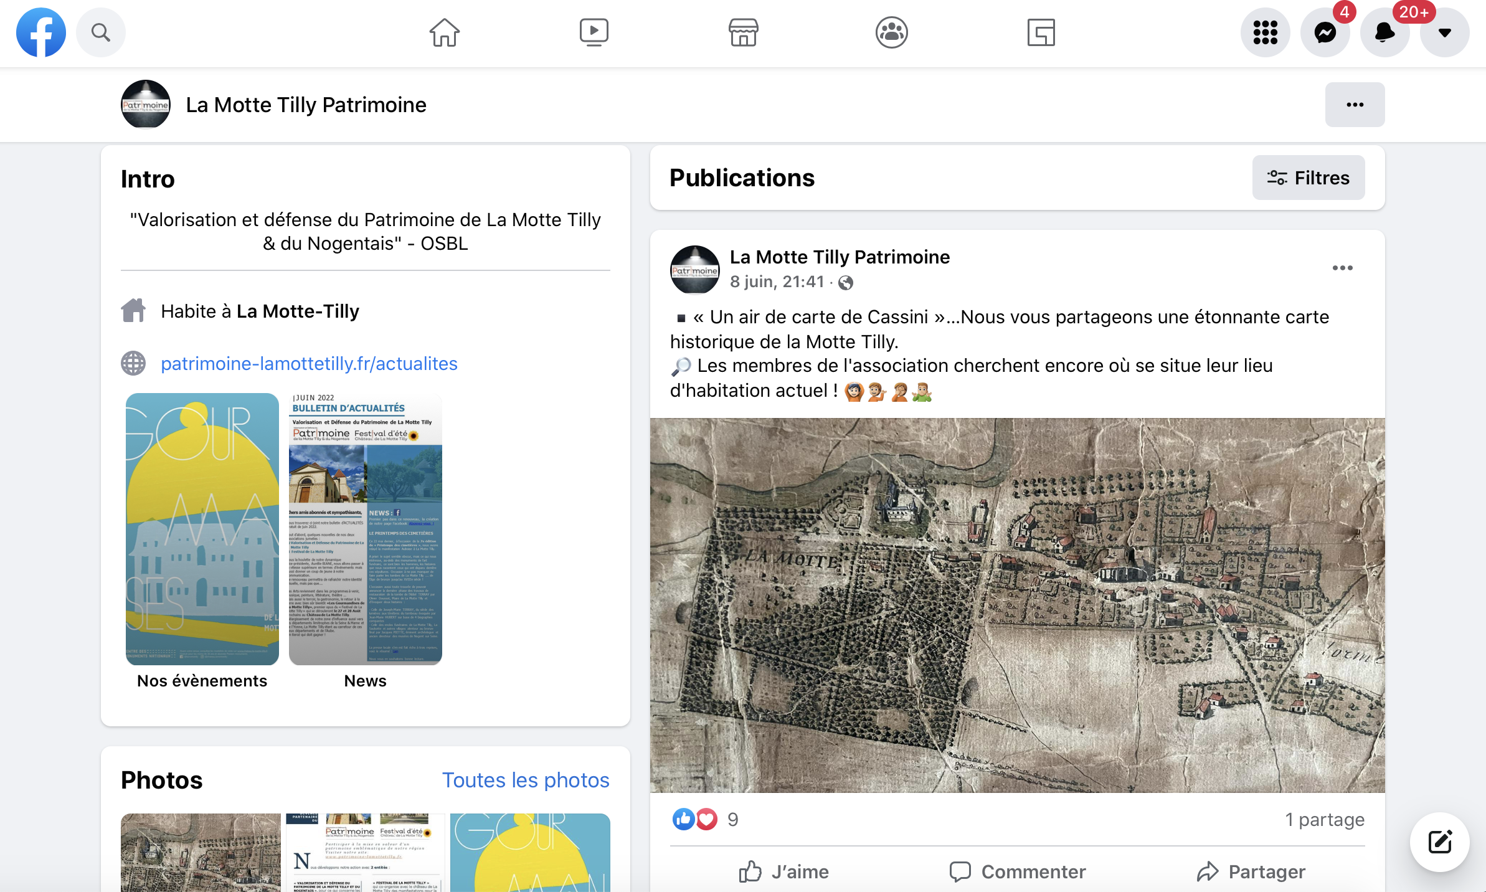The height and width of the screenshot is (892, 1486).
Task: Open the historic map post image
Action: [1017, 605]
